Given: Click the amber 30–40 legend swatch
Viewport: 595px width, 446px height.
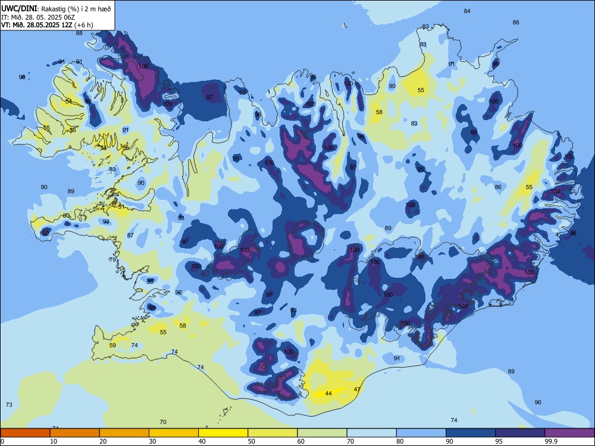Looking at the screenshot, I should (174, 433).
